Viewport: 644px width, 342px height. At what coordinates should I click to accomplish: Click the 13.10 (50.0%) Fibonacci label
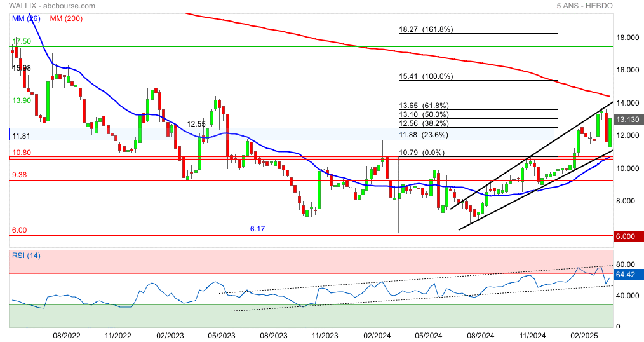tap(424, 114)
